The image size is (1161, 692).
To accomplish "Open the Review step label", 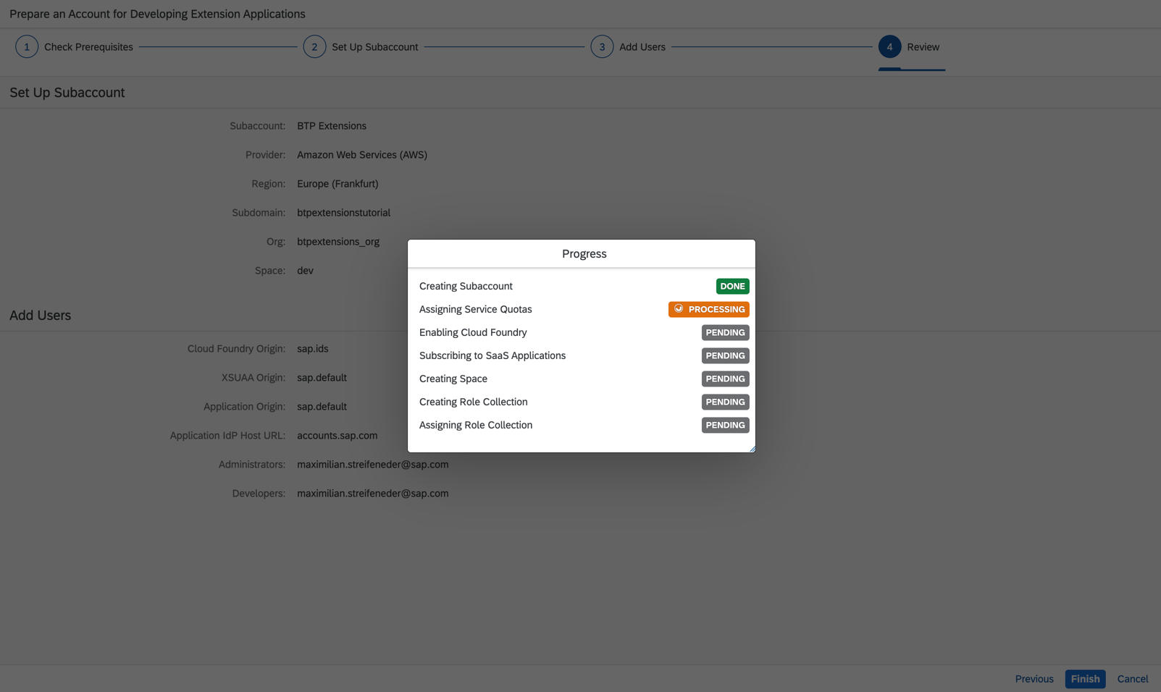I will click(923, 47).
